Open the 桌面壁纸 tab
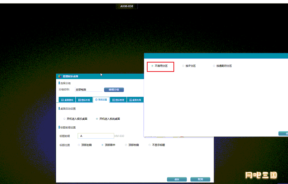The height and width of the screenshot is (184, 288). pyautogui.click(x=67, y=100)
